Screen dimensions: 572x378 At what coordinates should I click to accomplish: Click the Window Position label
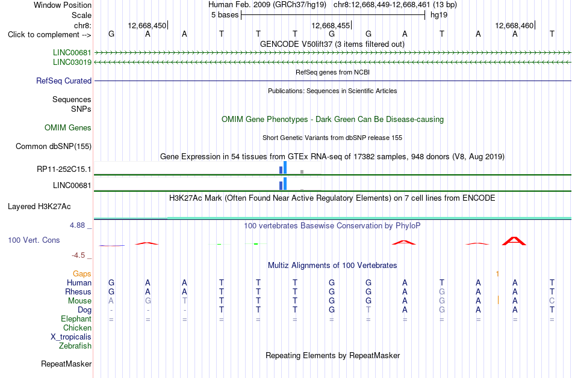pos(63,5)
